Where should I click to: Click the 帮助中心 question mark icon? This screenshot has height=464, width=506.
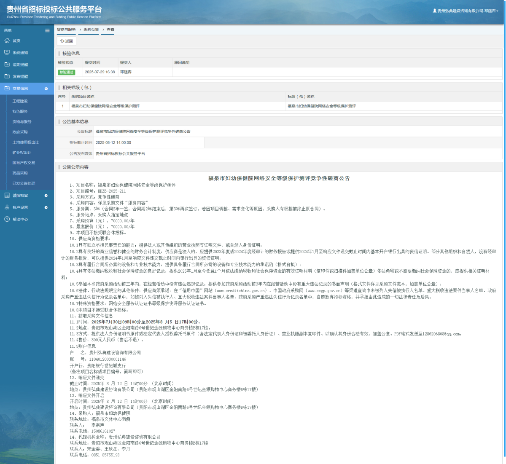coord(7,219)
